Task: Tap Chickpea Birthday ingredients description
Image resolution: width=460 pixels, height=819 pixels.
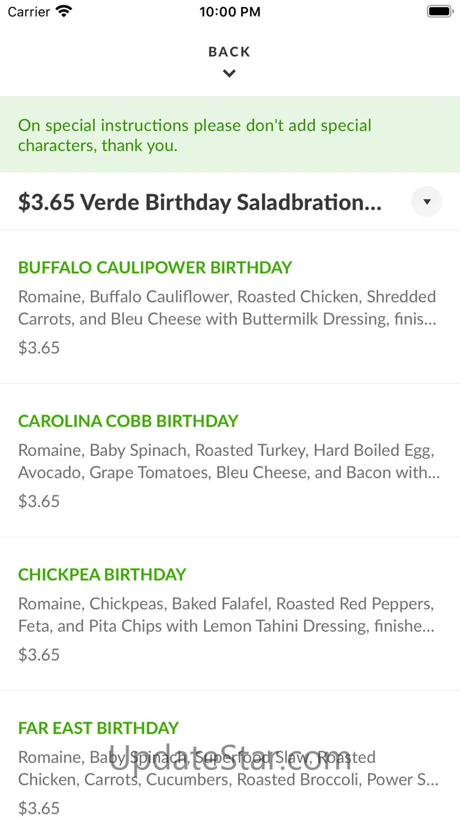Action: 227,615
